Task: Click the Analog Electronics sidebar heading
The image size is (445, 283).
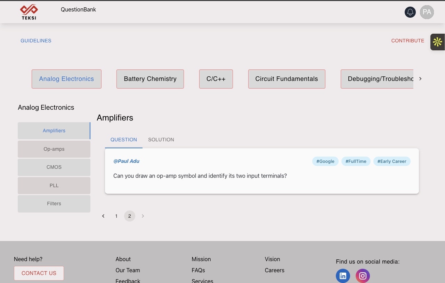Action: pyautogui.click(x=46, y=108)
